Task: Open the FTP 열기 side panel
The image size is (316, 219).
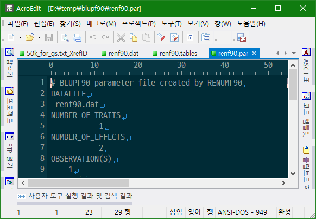Action: [10, 151]
